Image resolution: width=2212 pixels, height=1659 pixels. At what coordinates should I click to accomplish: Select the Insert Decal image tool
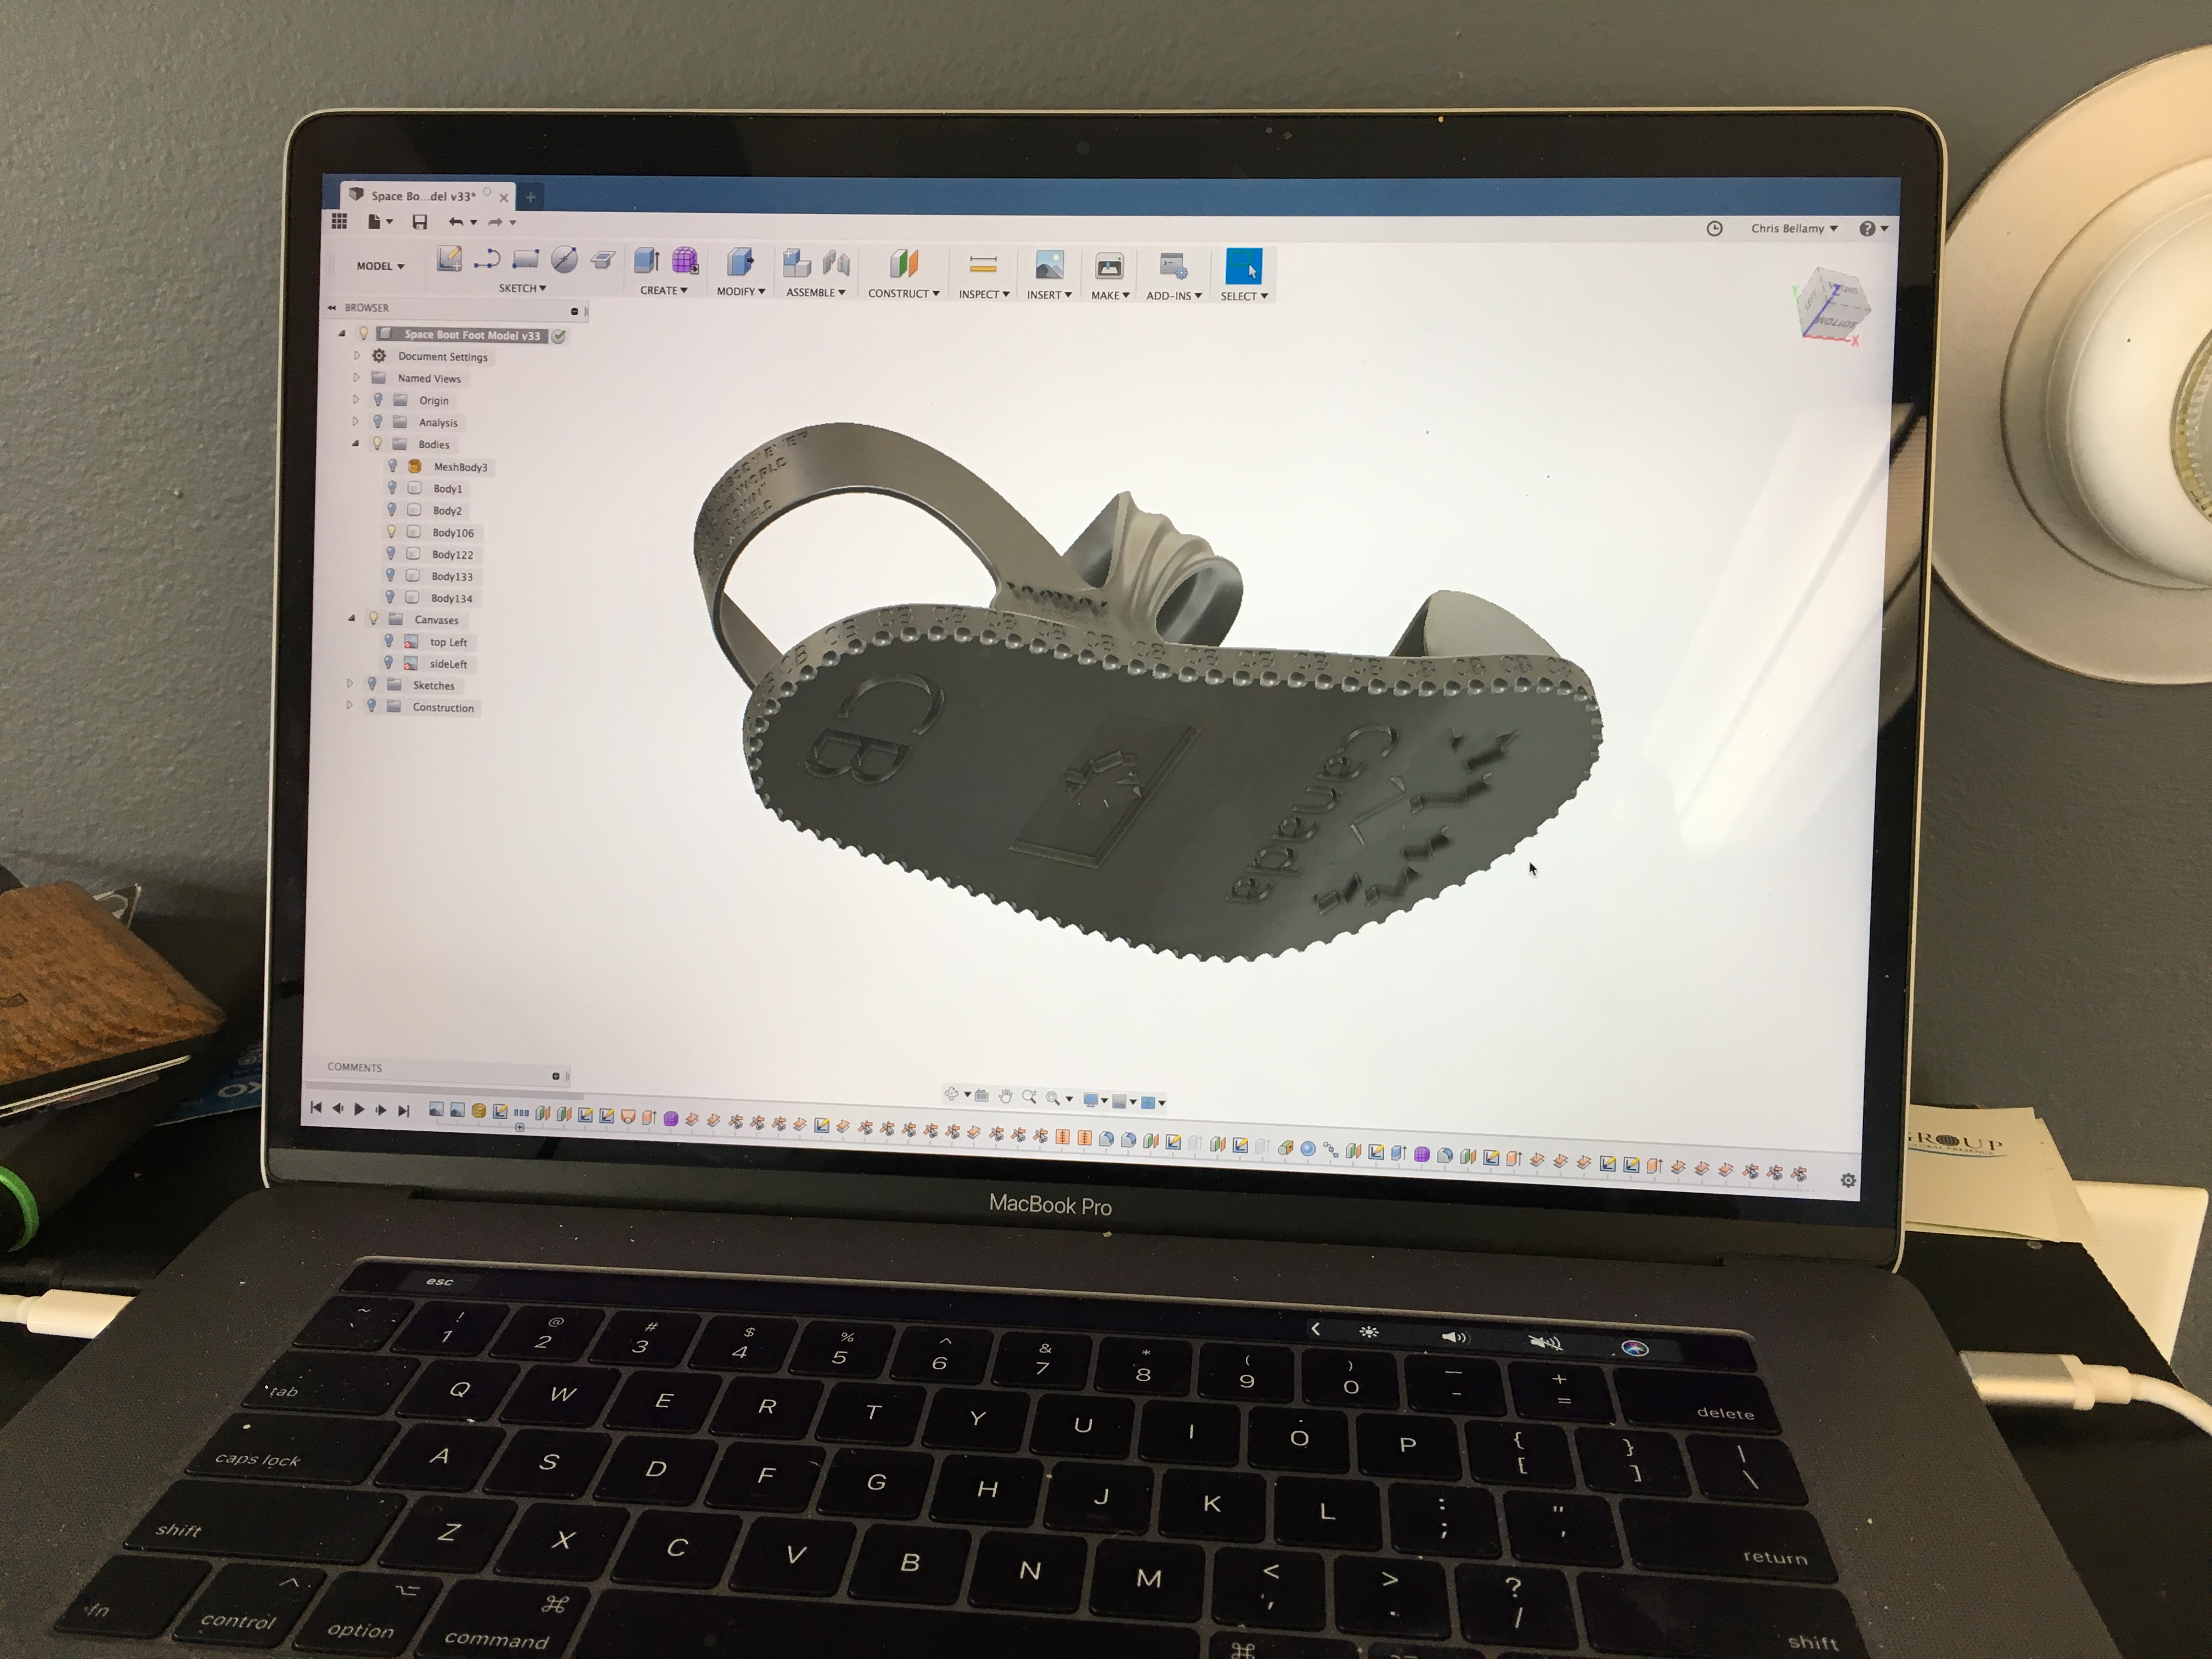[x=1049, y=265]
